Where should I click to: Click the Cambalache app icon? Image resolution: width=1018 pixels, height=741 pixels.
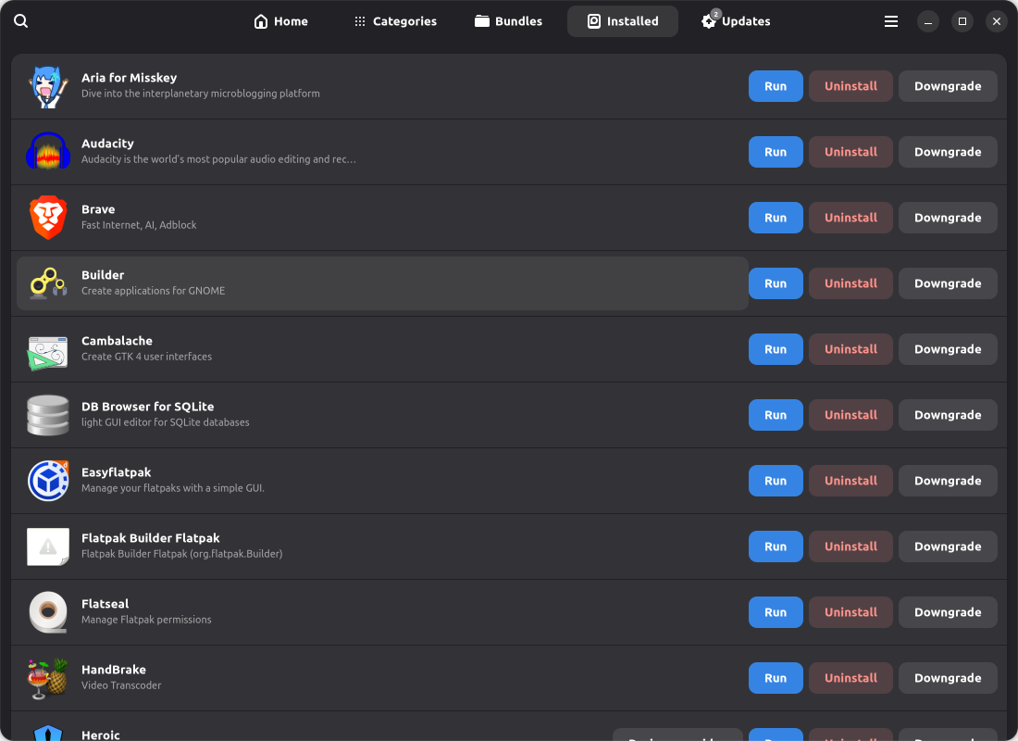click(x=48, y=353)
